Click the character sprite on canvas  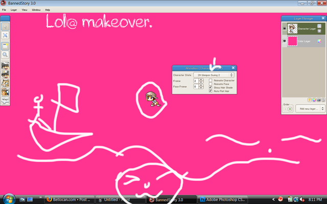(153, 99)
